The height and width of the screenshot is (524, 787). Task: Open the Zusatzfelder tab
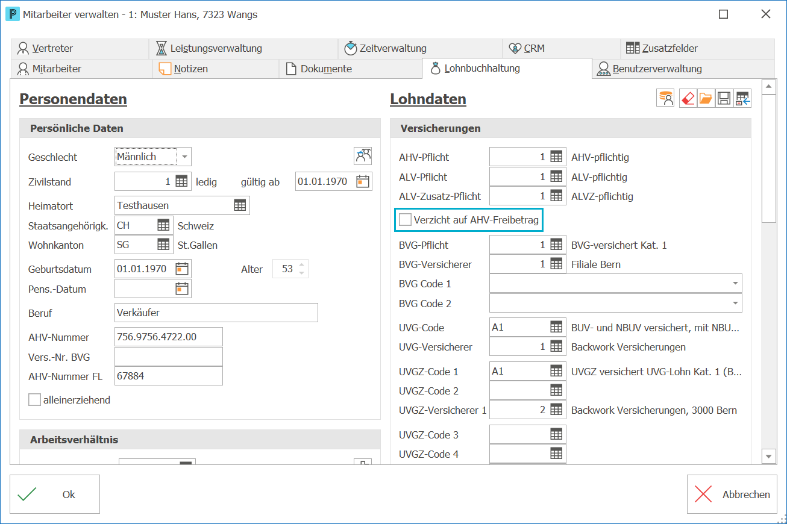(698, 48)
